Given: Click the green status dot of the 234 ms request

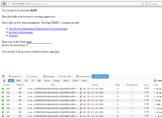Looking at the screenshot, I should (x=3, y=104).
